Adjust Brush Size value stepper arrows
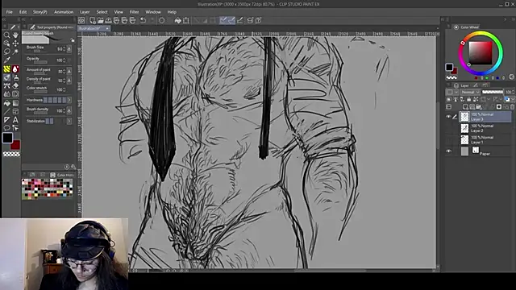516x290 pixels. (64, 48)
